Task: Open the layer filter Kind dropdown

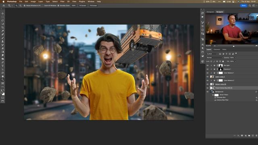Action: 212,54
